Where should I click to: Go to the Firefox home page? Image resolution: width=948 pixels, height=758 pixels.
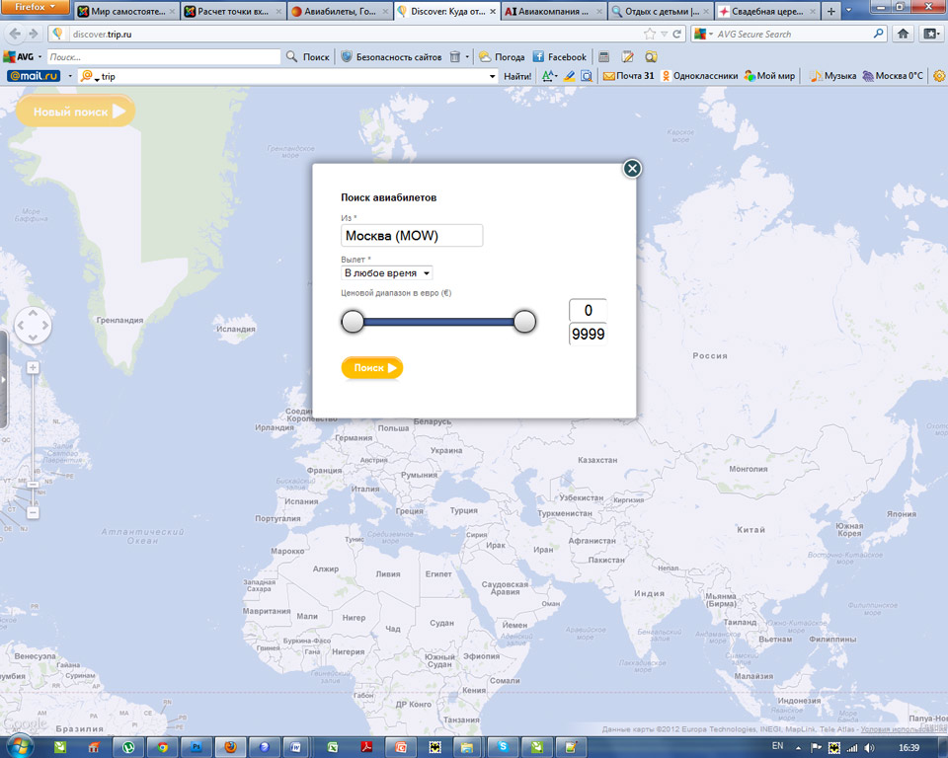(x=904, y=34)
